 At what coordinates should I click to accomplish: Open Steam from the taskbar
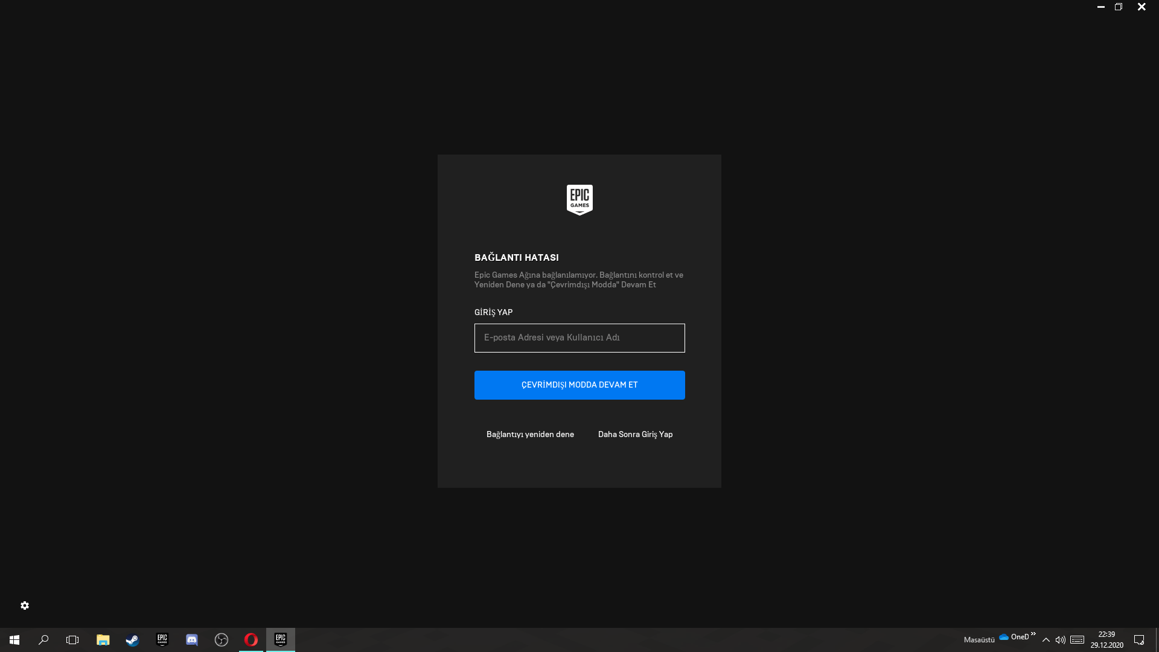click(132, 640)
